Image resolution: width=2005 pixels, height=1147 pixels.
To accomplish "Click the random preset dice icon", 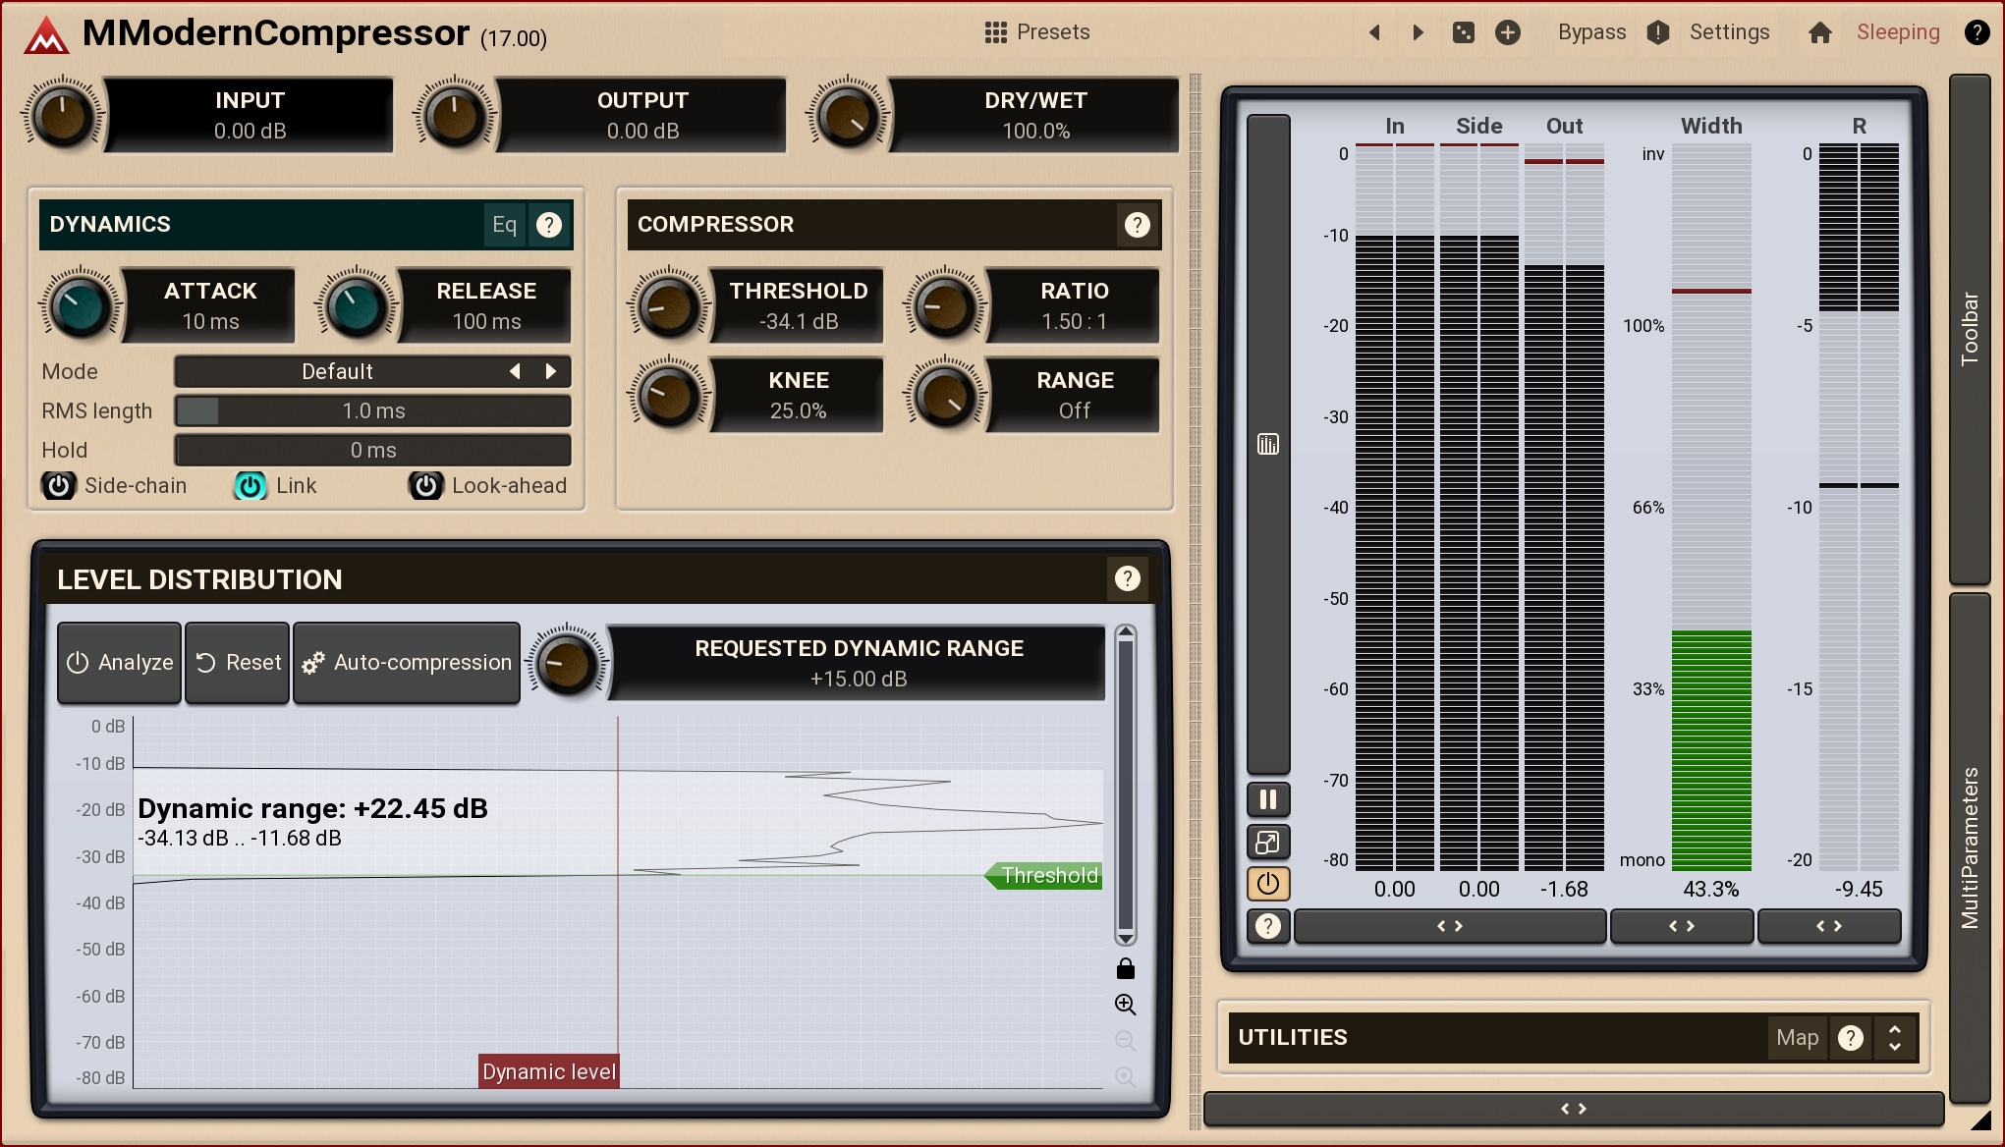I will [1463, 32].
